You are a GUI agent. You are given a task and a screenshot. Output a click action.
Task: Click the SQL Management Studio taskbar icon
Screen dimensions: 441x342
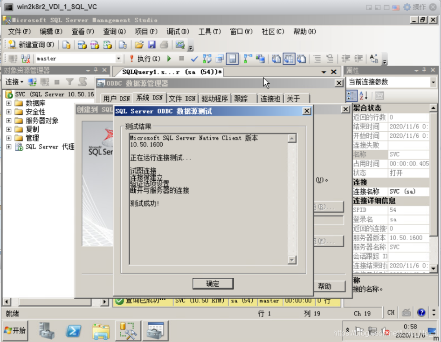[128, 330]
